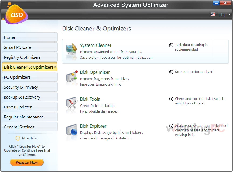Open the System Cleaner link
The image size is (233, 172).
point(95,45)
